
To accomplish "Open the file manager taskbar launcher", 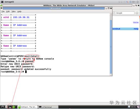I will (x=6, y=107).
